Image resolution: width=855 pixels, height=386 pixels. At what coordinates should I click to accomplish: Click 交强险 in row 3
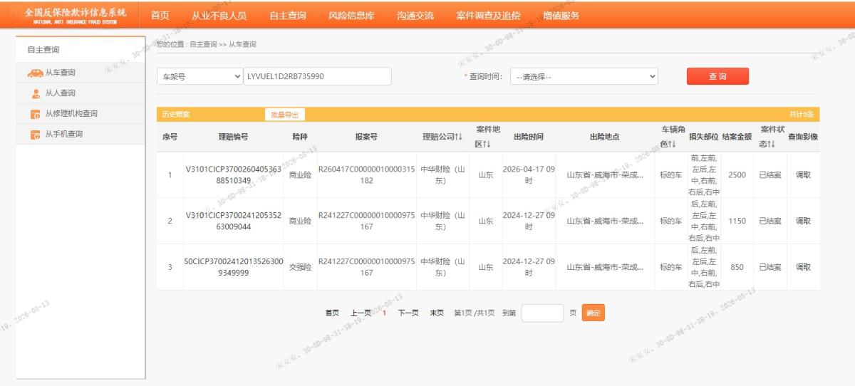(300, 267)
